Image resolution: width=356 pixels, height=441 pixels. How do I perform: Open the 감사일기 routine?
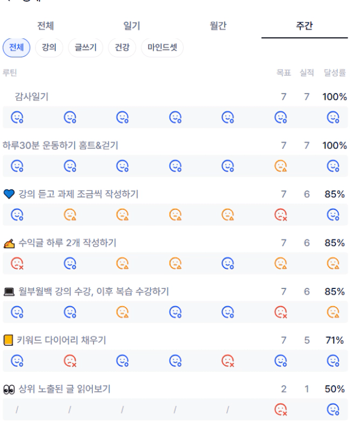click(x=32, y=97)
